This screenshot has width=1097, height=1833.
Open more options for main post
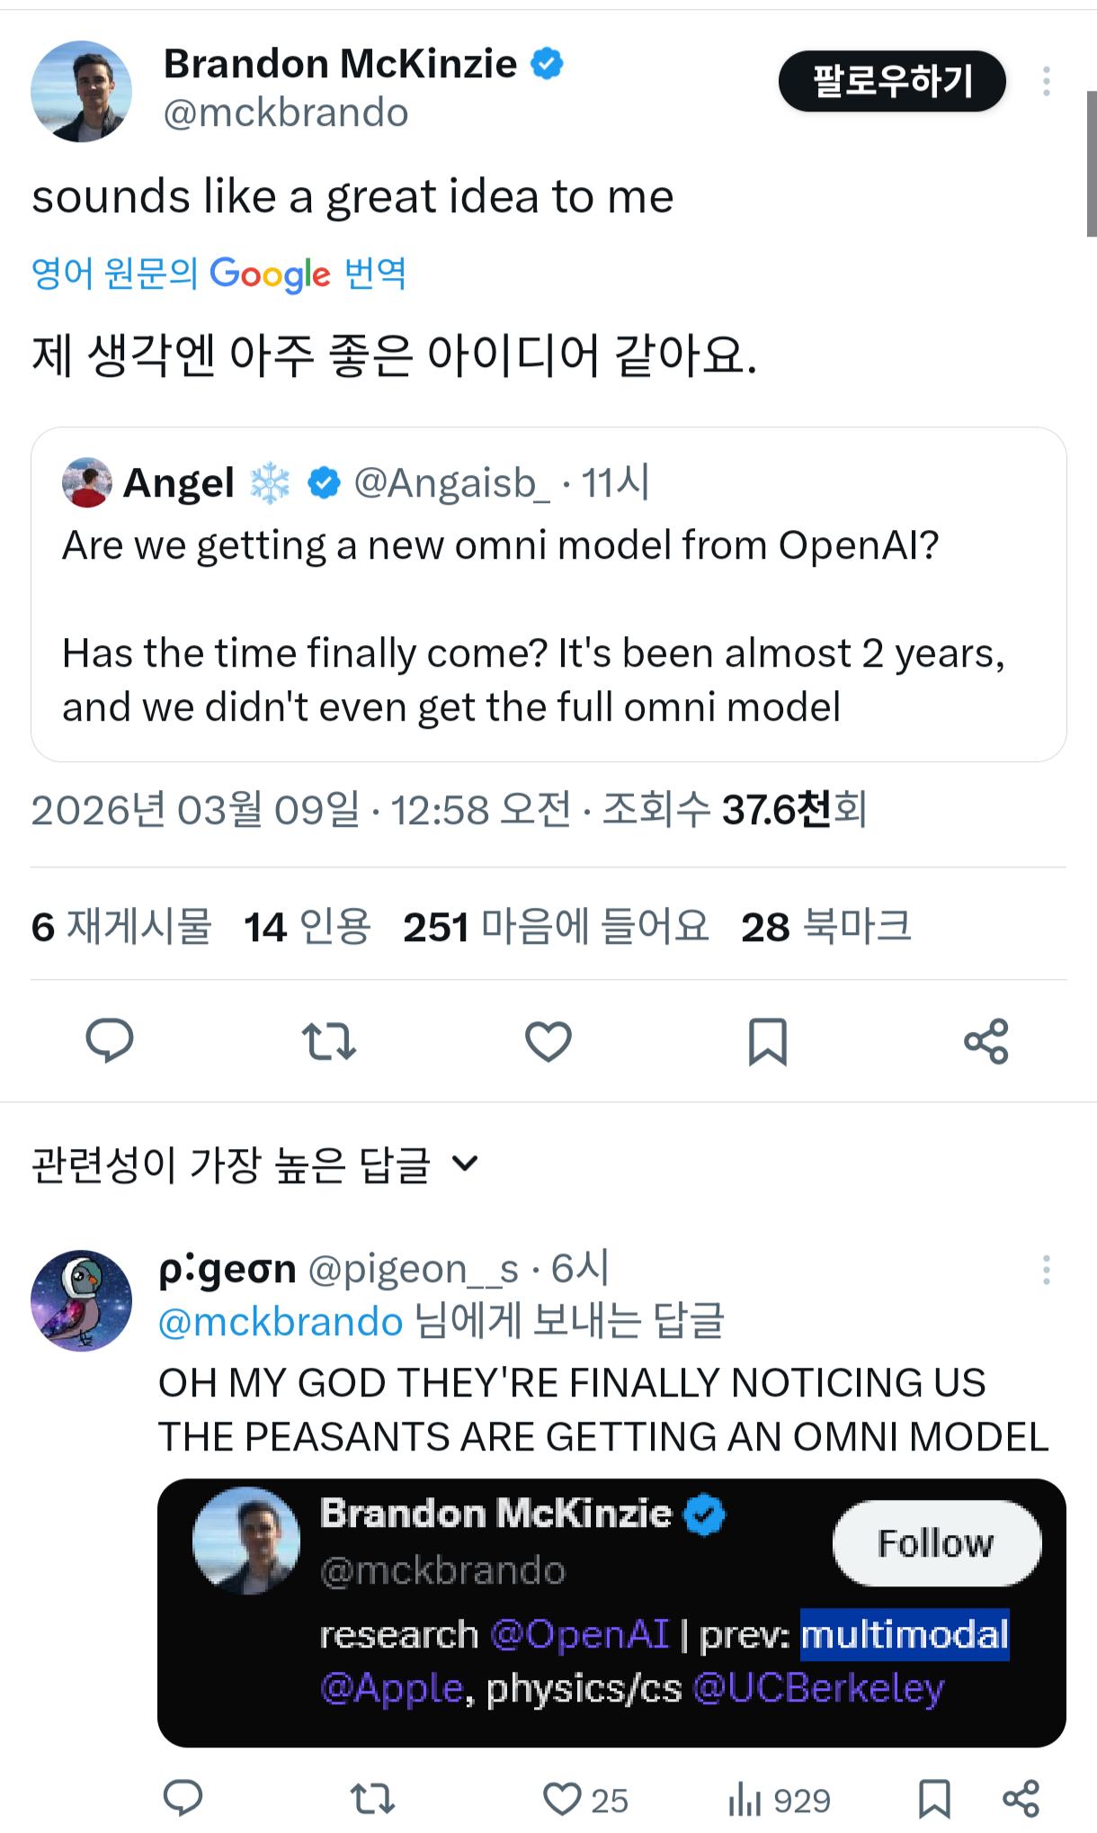[x=1046, y=81]
